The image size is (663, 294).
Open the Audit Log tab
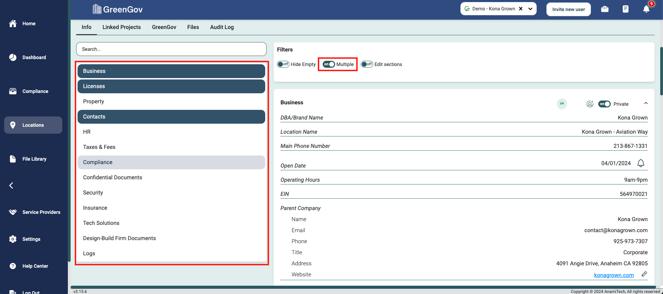[x=222, y=27]
